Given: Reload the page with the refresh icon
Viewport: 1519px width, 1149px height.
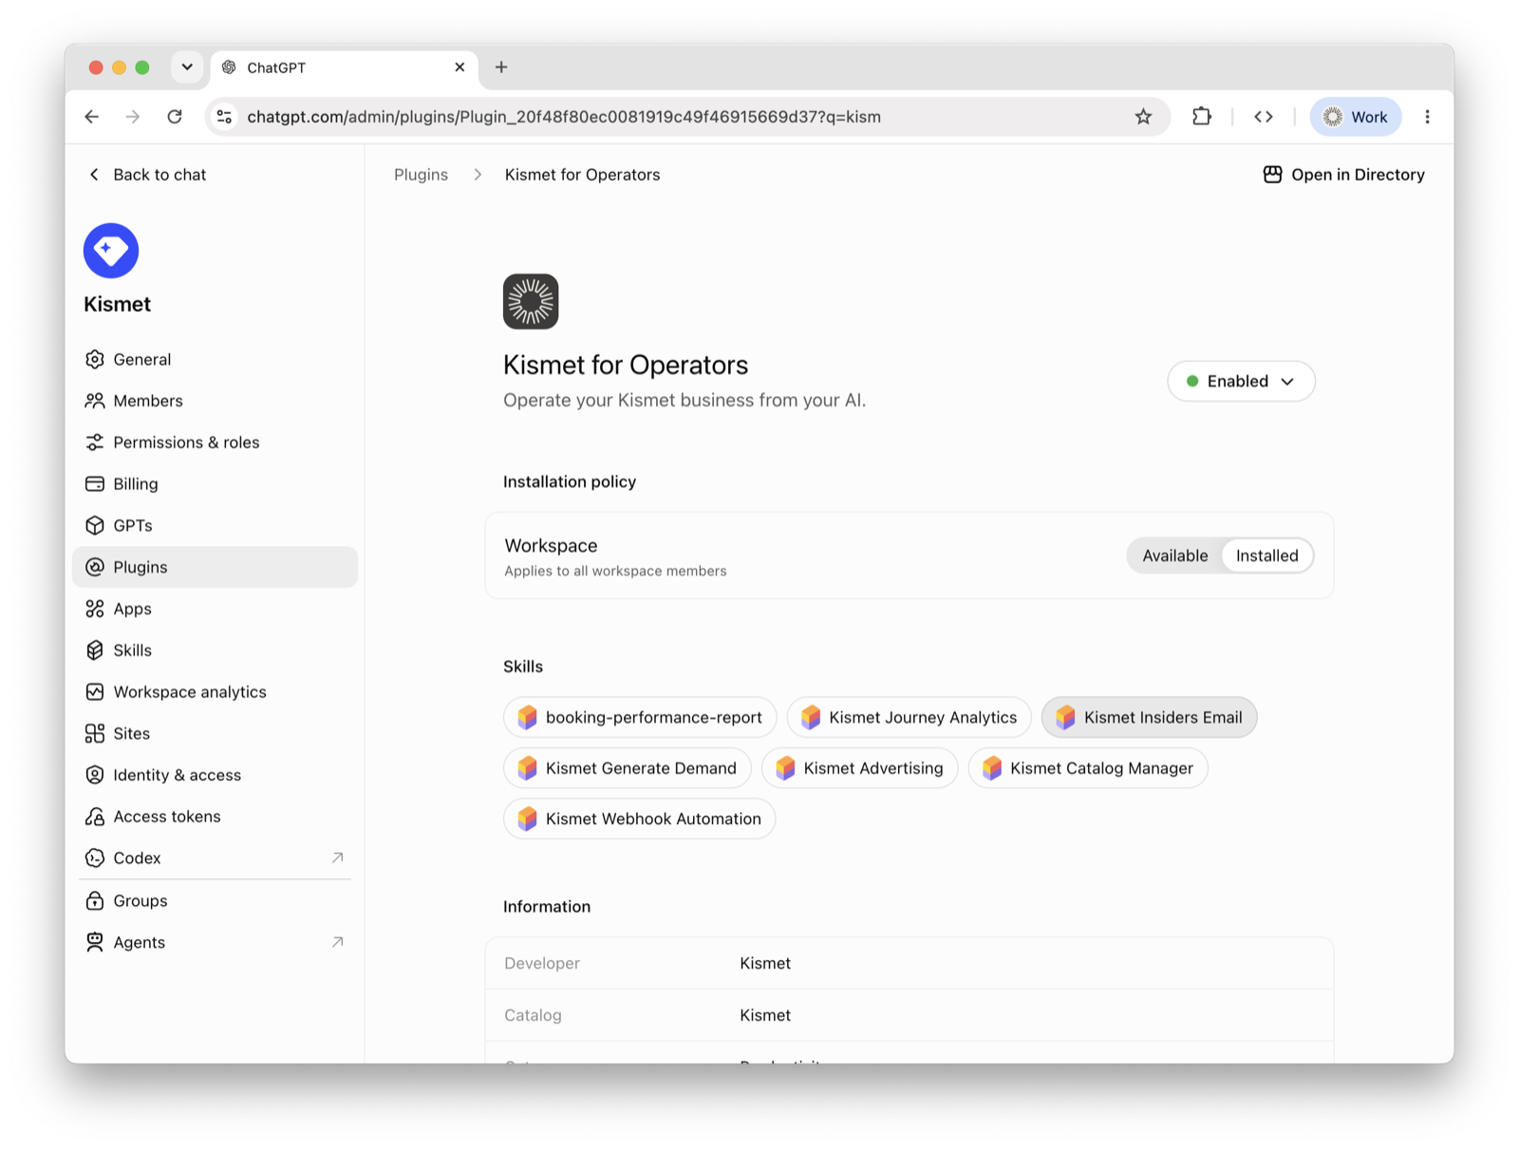Looking at the screenshot, I should coord(175,117).
